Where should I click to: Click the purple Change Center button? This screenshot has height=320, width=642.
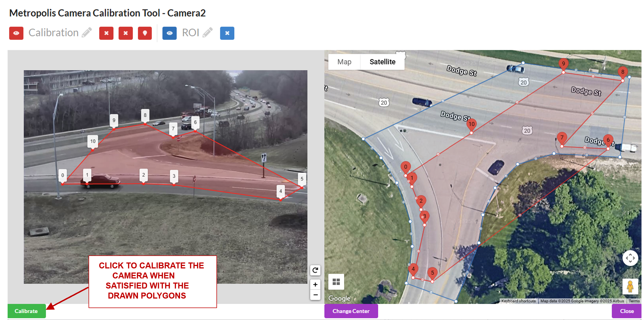tap(351, 311)
